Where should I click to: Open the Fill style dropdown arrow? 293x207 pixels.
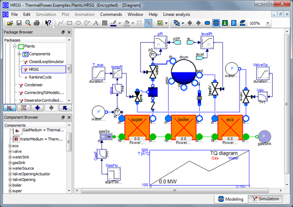(133, 23)
